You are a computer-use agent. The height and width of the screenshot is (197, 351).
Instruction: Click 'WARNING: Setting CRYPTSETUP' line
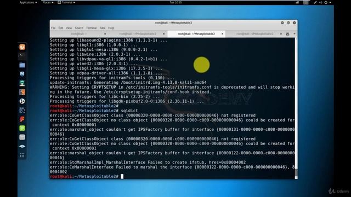tap(172, 90)
